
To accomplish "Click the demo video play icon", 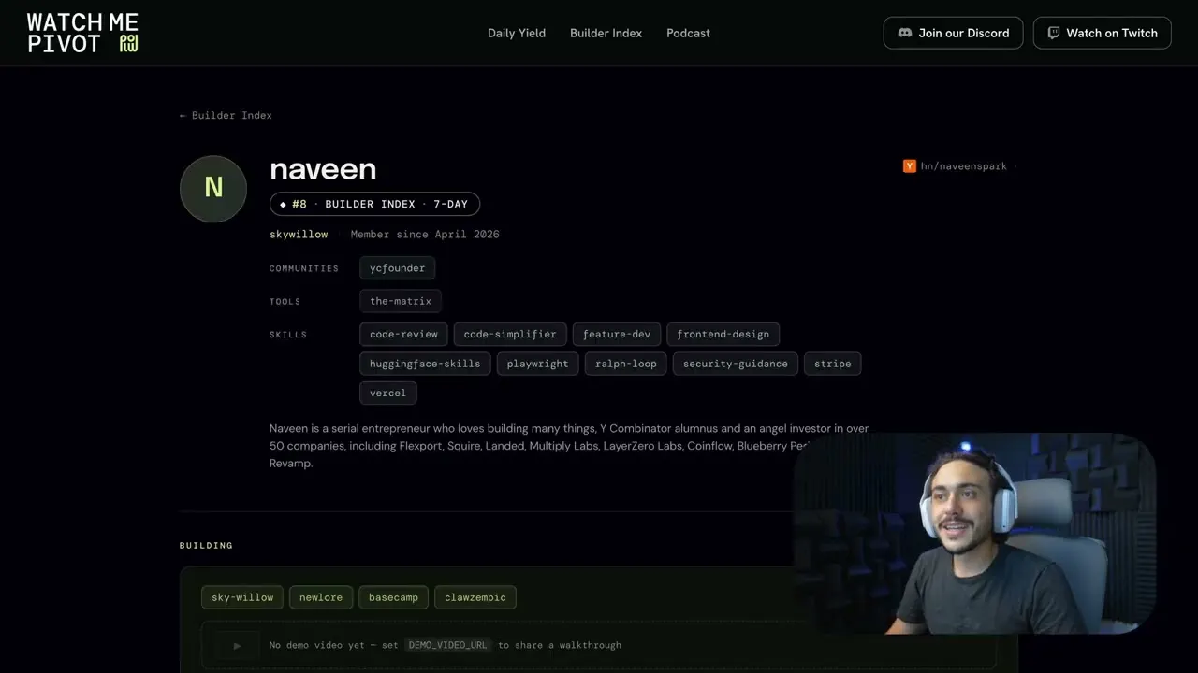I will tap(237, 645).
